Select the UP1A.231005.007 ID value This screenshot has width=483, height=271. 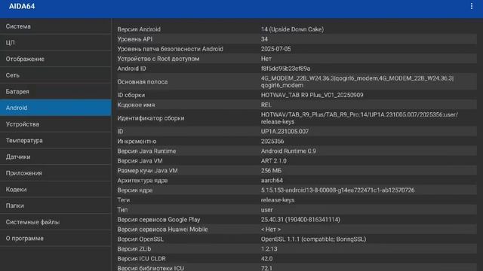coord(285,131)
